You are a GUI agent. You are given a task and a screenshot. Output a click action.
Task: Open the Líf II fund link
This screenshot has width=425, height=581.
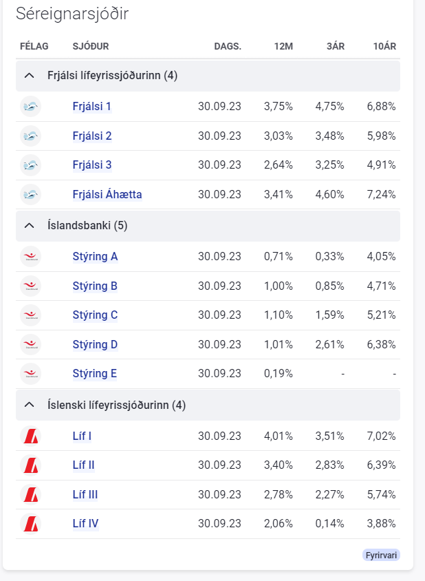pos(83,465)
